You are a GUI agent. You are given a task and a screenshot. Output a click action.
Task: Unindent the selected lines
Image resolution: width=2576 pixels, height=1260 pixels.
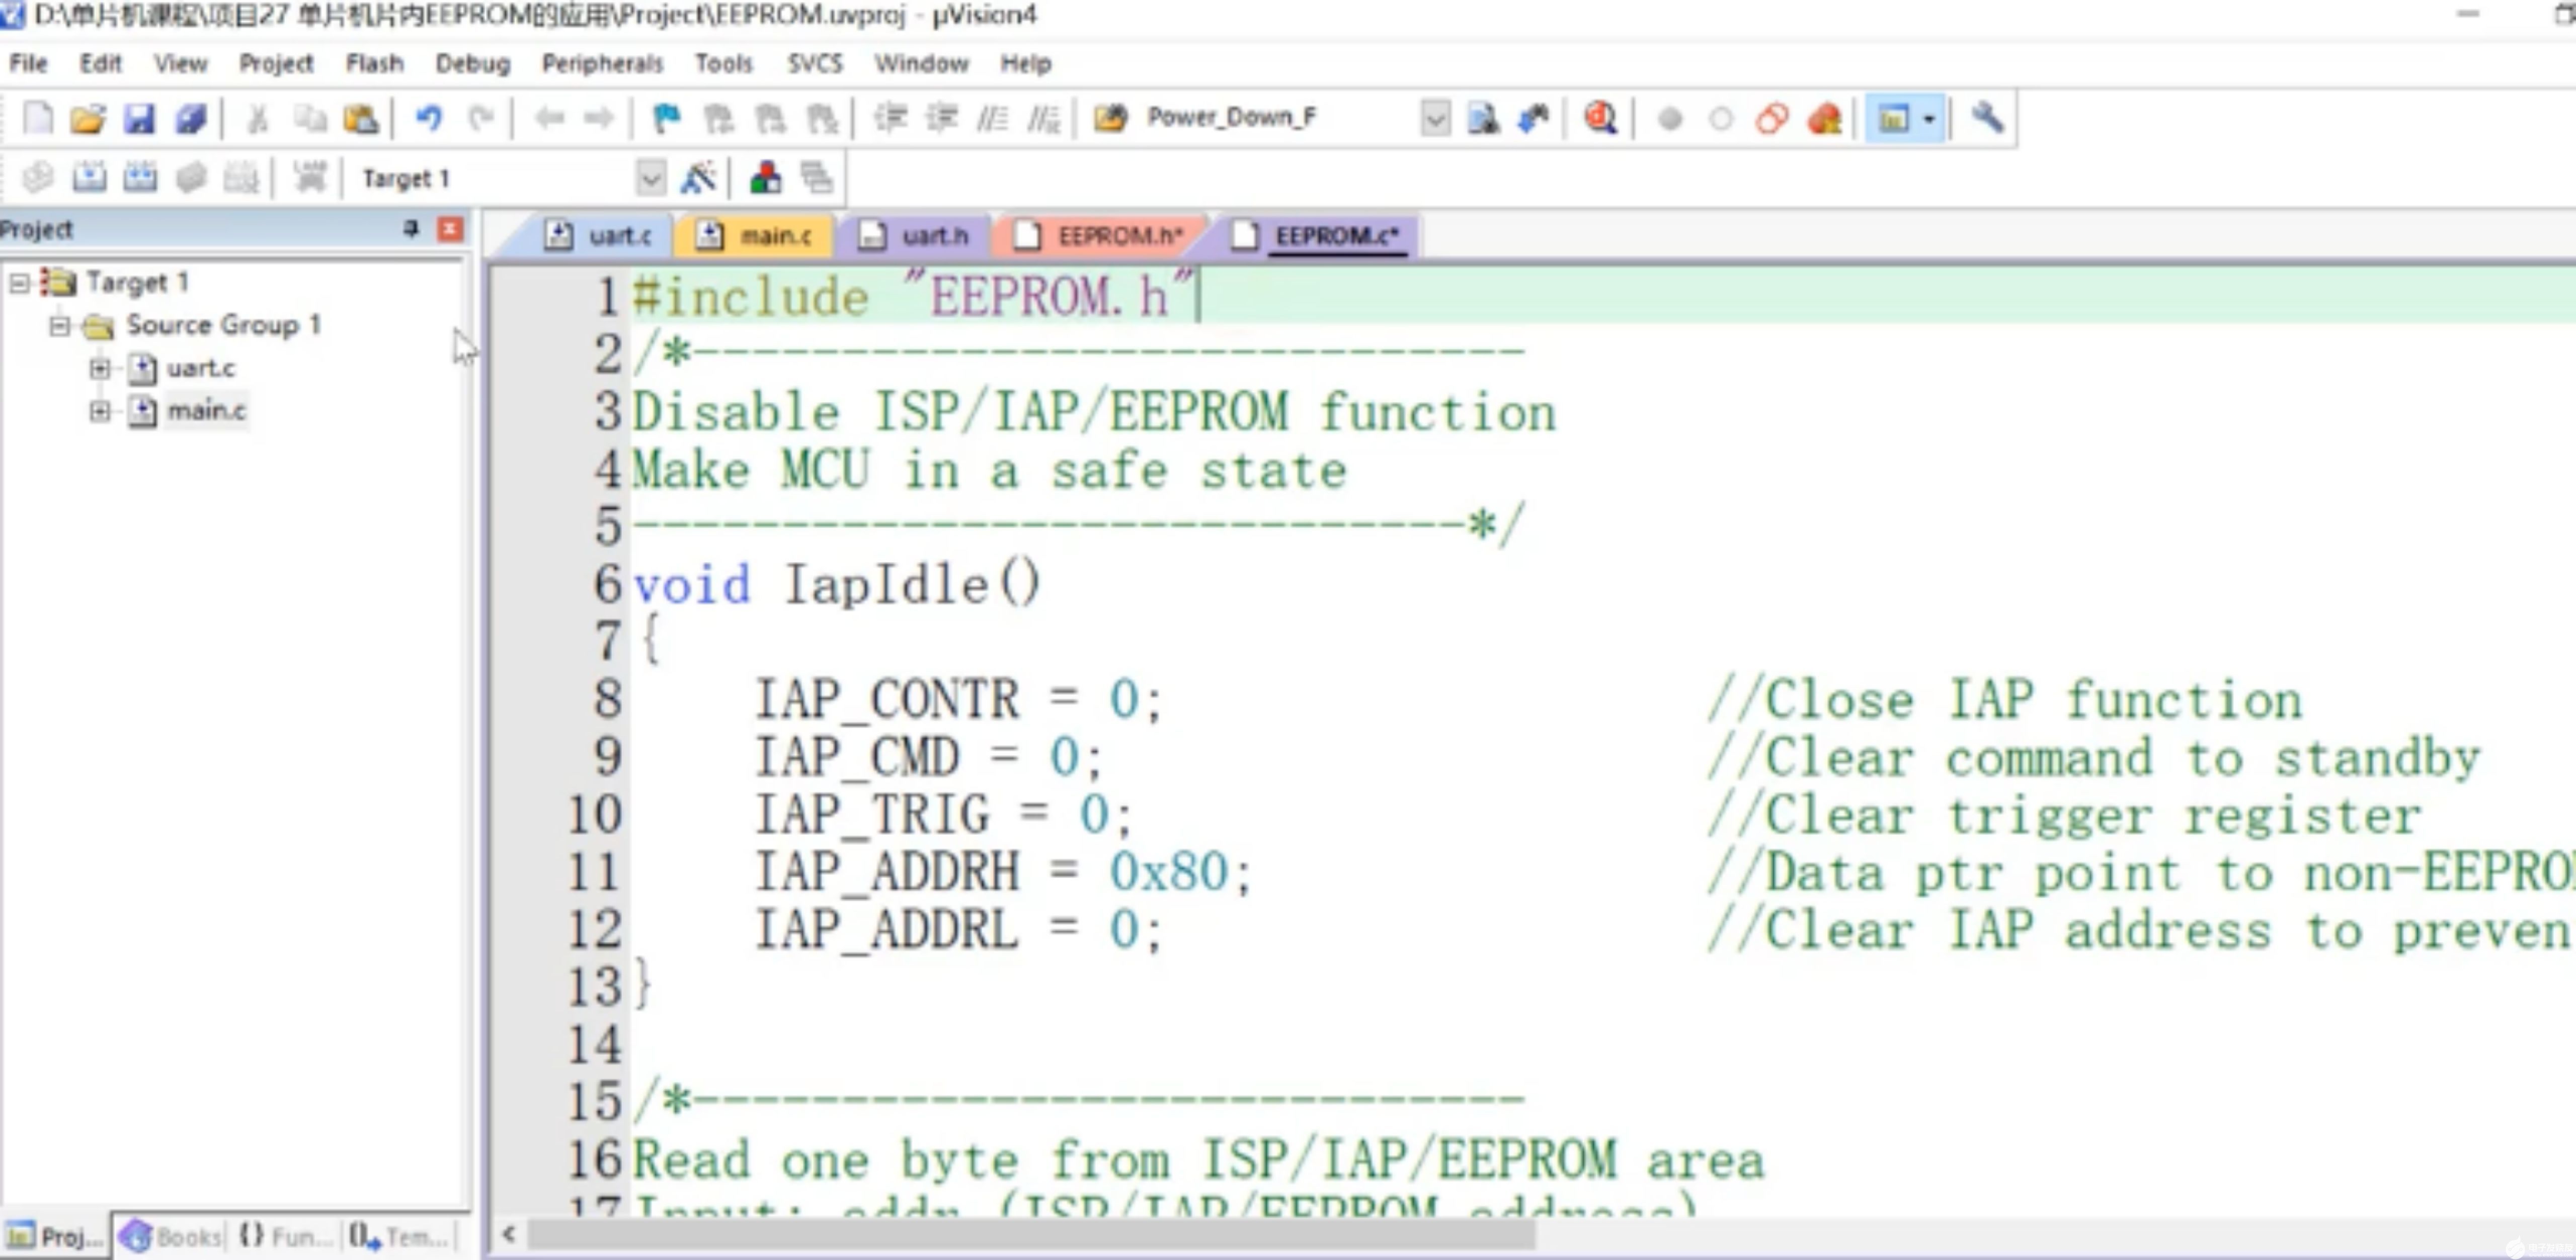pyautogui.click(x=941, y=119)
